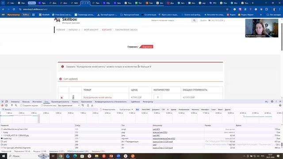Select the Все request type filter
The height and width of the screenshot is (159, 283).
(x=138, y=110)
